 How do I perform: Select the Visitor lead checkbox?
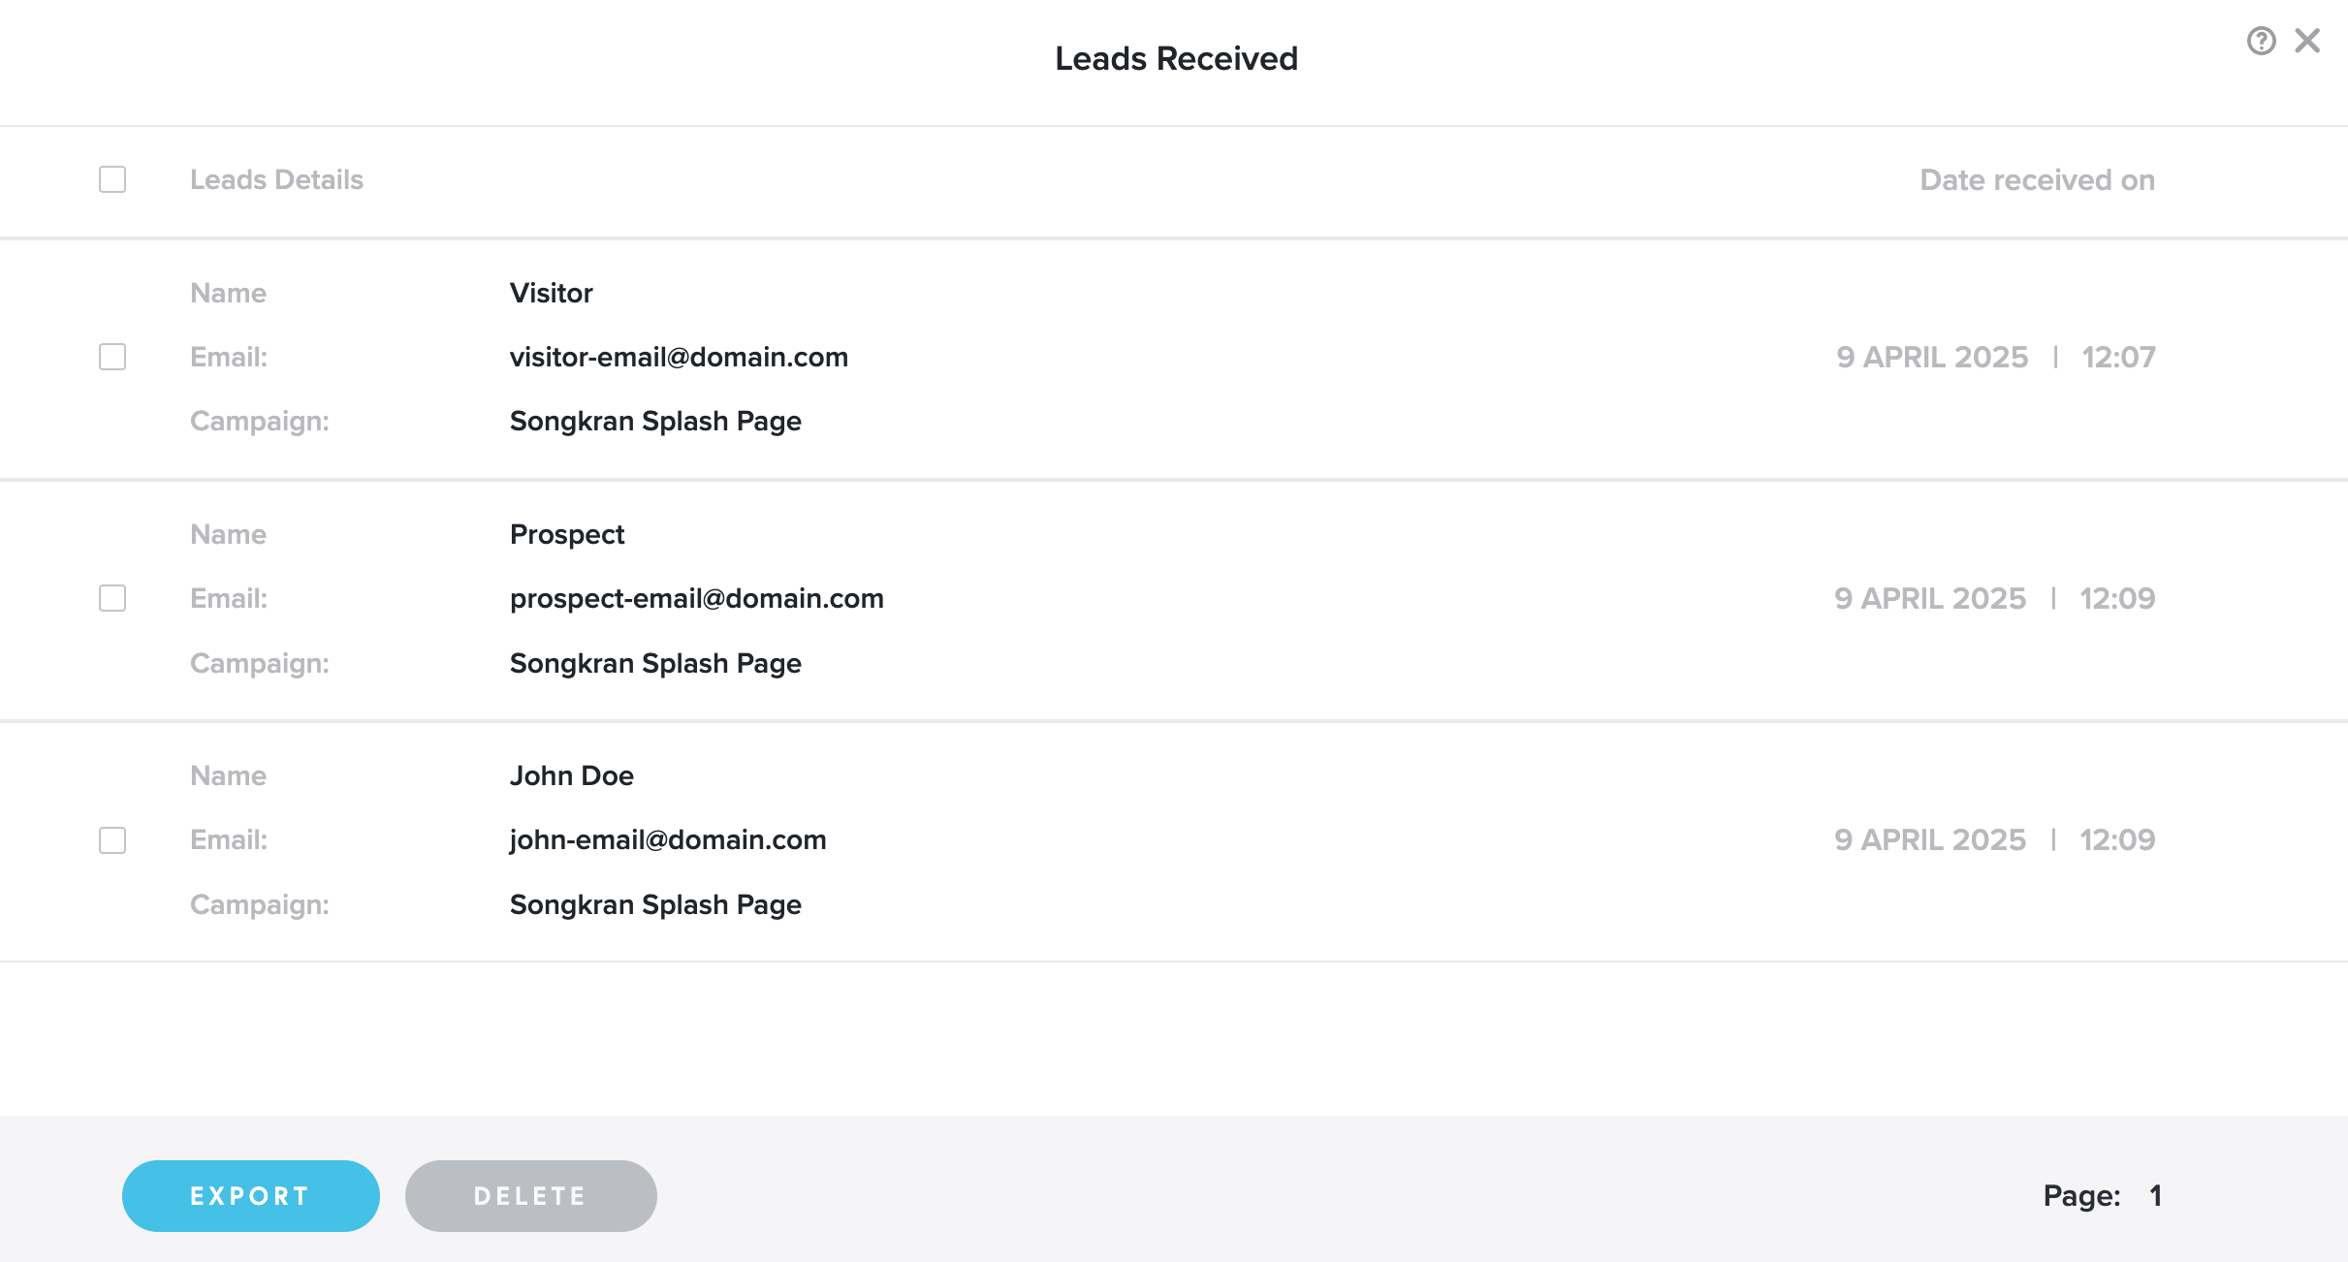112,357
